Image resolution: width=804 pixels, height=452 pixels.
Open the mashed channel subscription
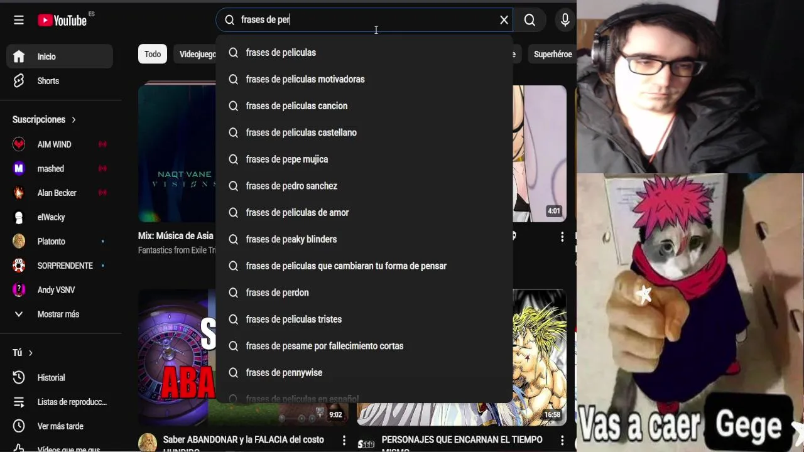[60, 168]
